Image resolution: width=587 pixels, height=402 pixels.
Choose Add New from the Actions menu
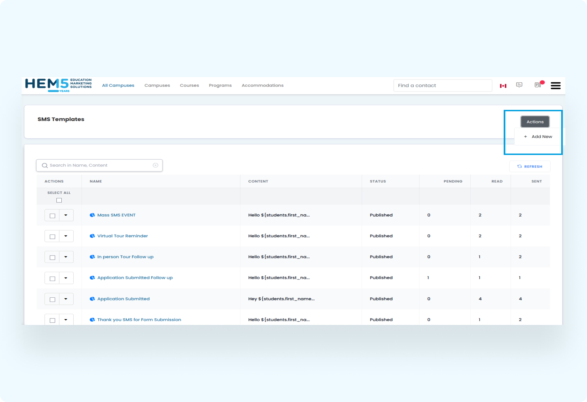(538, 137)
